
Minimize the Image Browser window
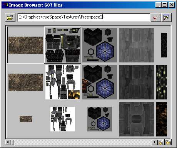159,5
